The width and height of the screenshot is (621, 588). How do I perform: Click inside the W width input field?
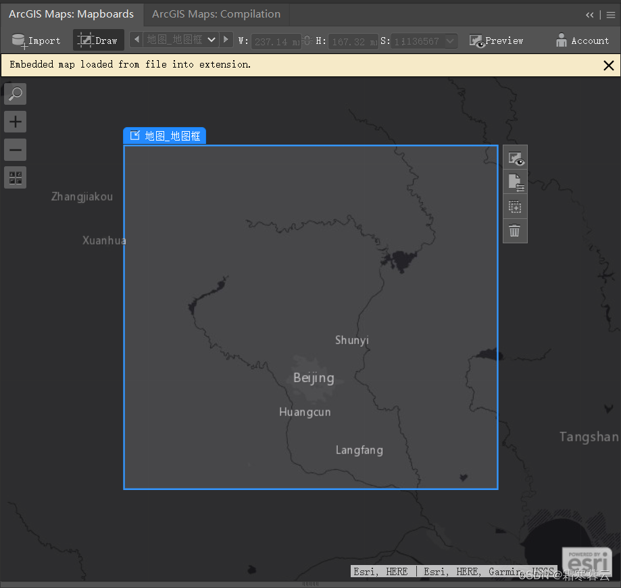click(276, 41)
